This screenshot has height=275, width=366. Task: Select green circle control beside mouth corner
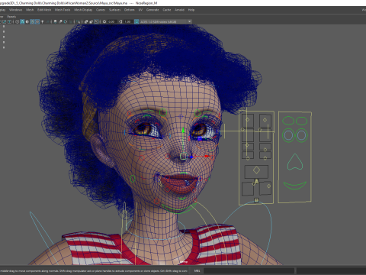(x=133, y=179)
